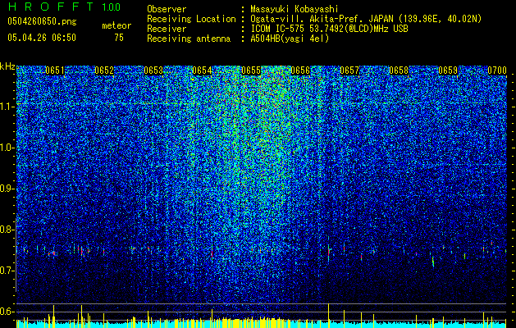The width and height of the screenshot is (516, 328).
Task: Click the 1.0 frequency axis label
Action: 7,148
